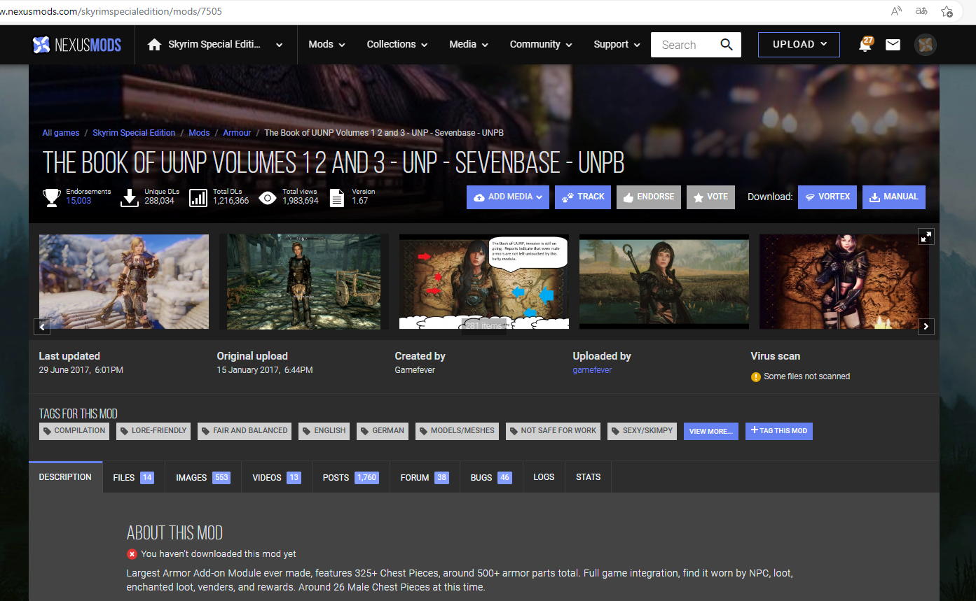Switch to the Stats tab

588,477
